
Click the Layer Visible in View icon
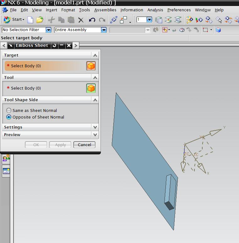(168, 20)
